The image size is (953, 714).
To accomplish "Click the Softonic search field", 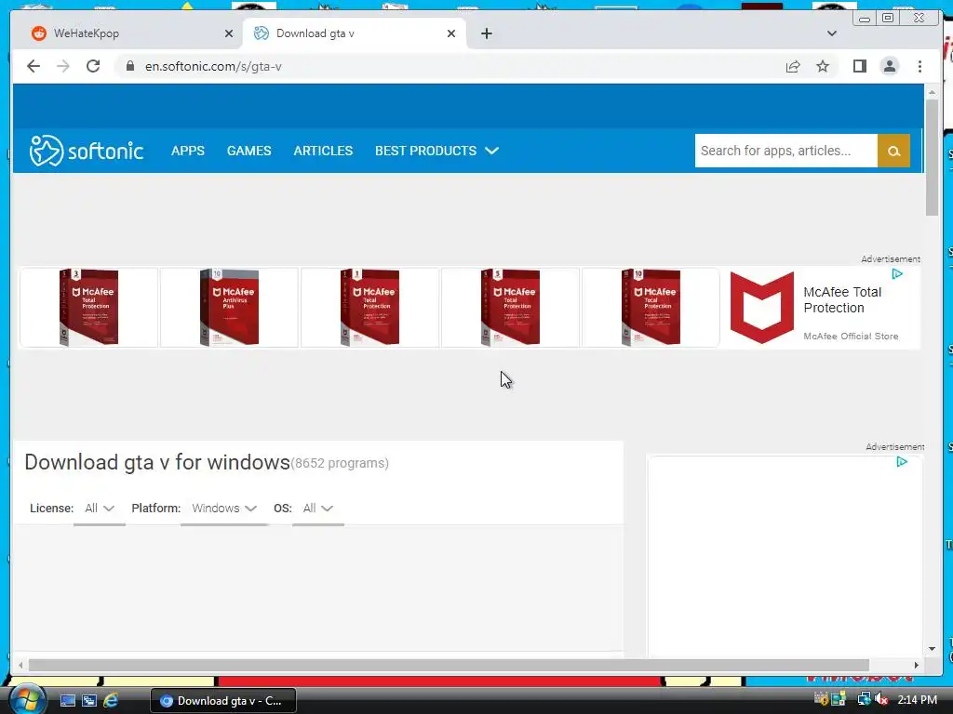I will [785, 151].
